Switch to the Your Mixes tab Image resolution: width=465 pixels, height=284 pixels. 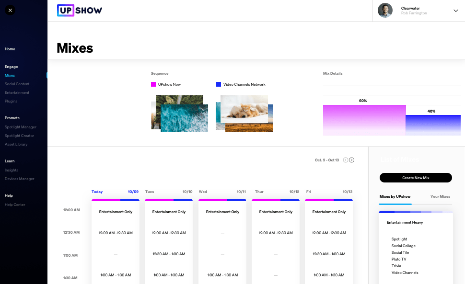pyautogui.click(x=440, y=196)
